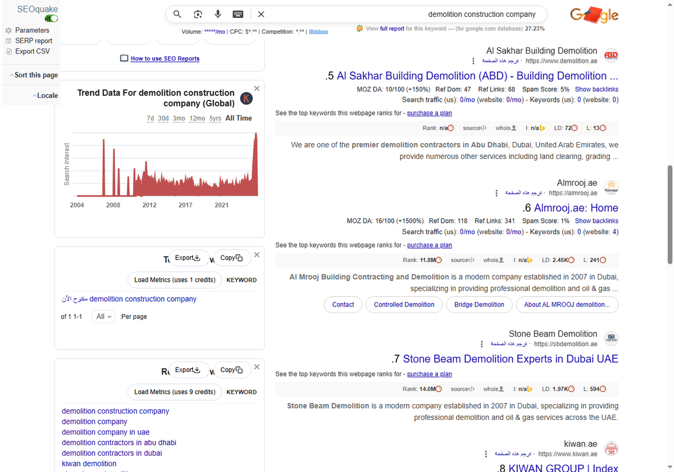Expand the Locale section
The image size is (674, 472).
click(x=45, y=95)
